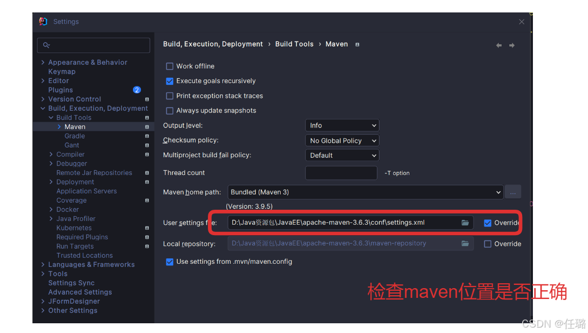Select Keymap in settings tree
Viewport: 588px width, 333px height.
click(x=62, y=72)
